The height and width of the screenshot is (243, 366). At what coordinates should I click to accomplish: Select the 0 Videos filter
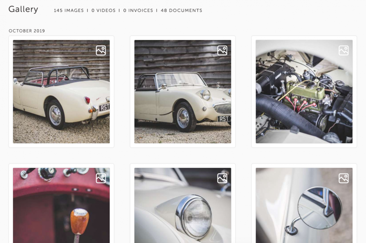[x=104, y=10]
